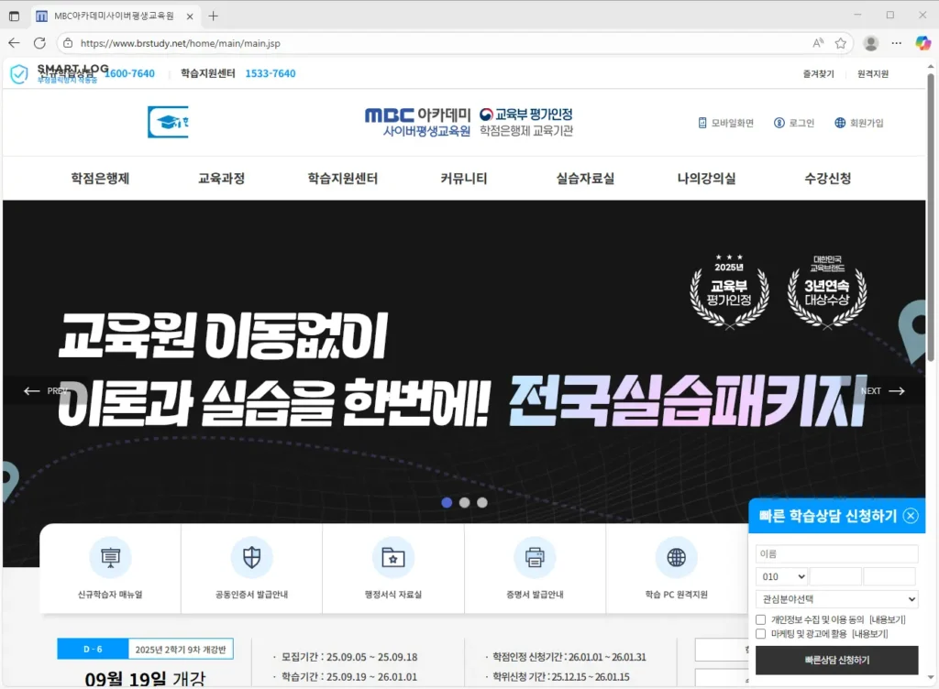Click the last phone number input field
The height and width of the screenshot is (689, 939).
point(889,576)
